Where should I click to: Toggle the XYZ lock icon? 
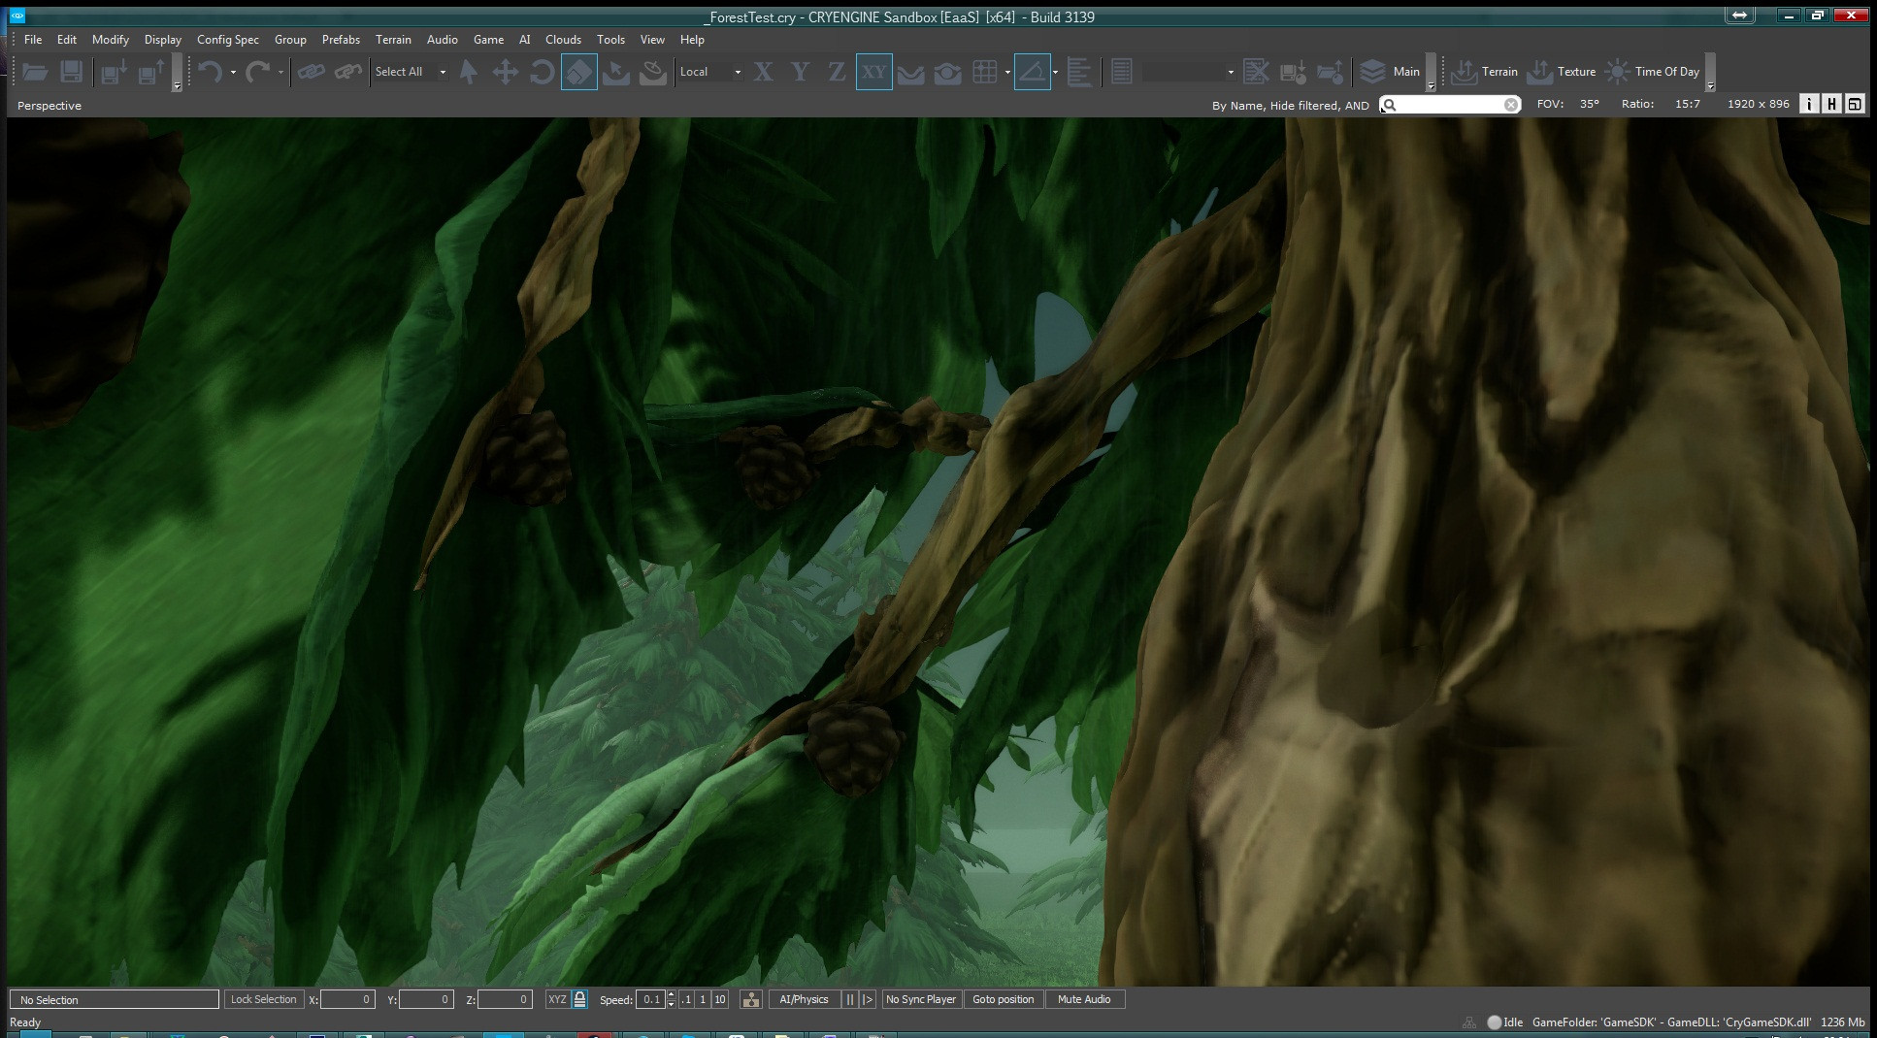[579, 999]
